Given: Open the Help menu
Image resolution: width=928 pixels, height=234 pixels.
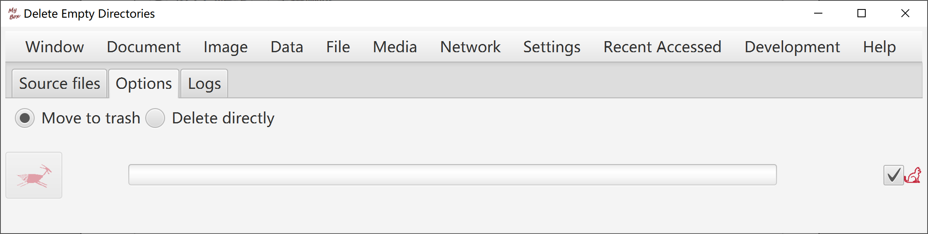Looking at the screenshot, I should coord(879,47).
